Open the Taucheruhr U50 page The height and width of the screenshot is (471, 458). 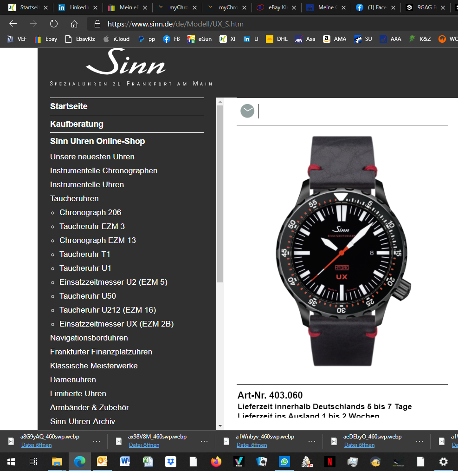click(x=88, y=296)
